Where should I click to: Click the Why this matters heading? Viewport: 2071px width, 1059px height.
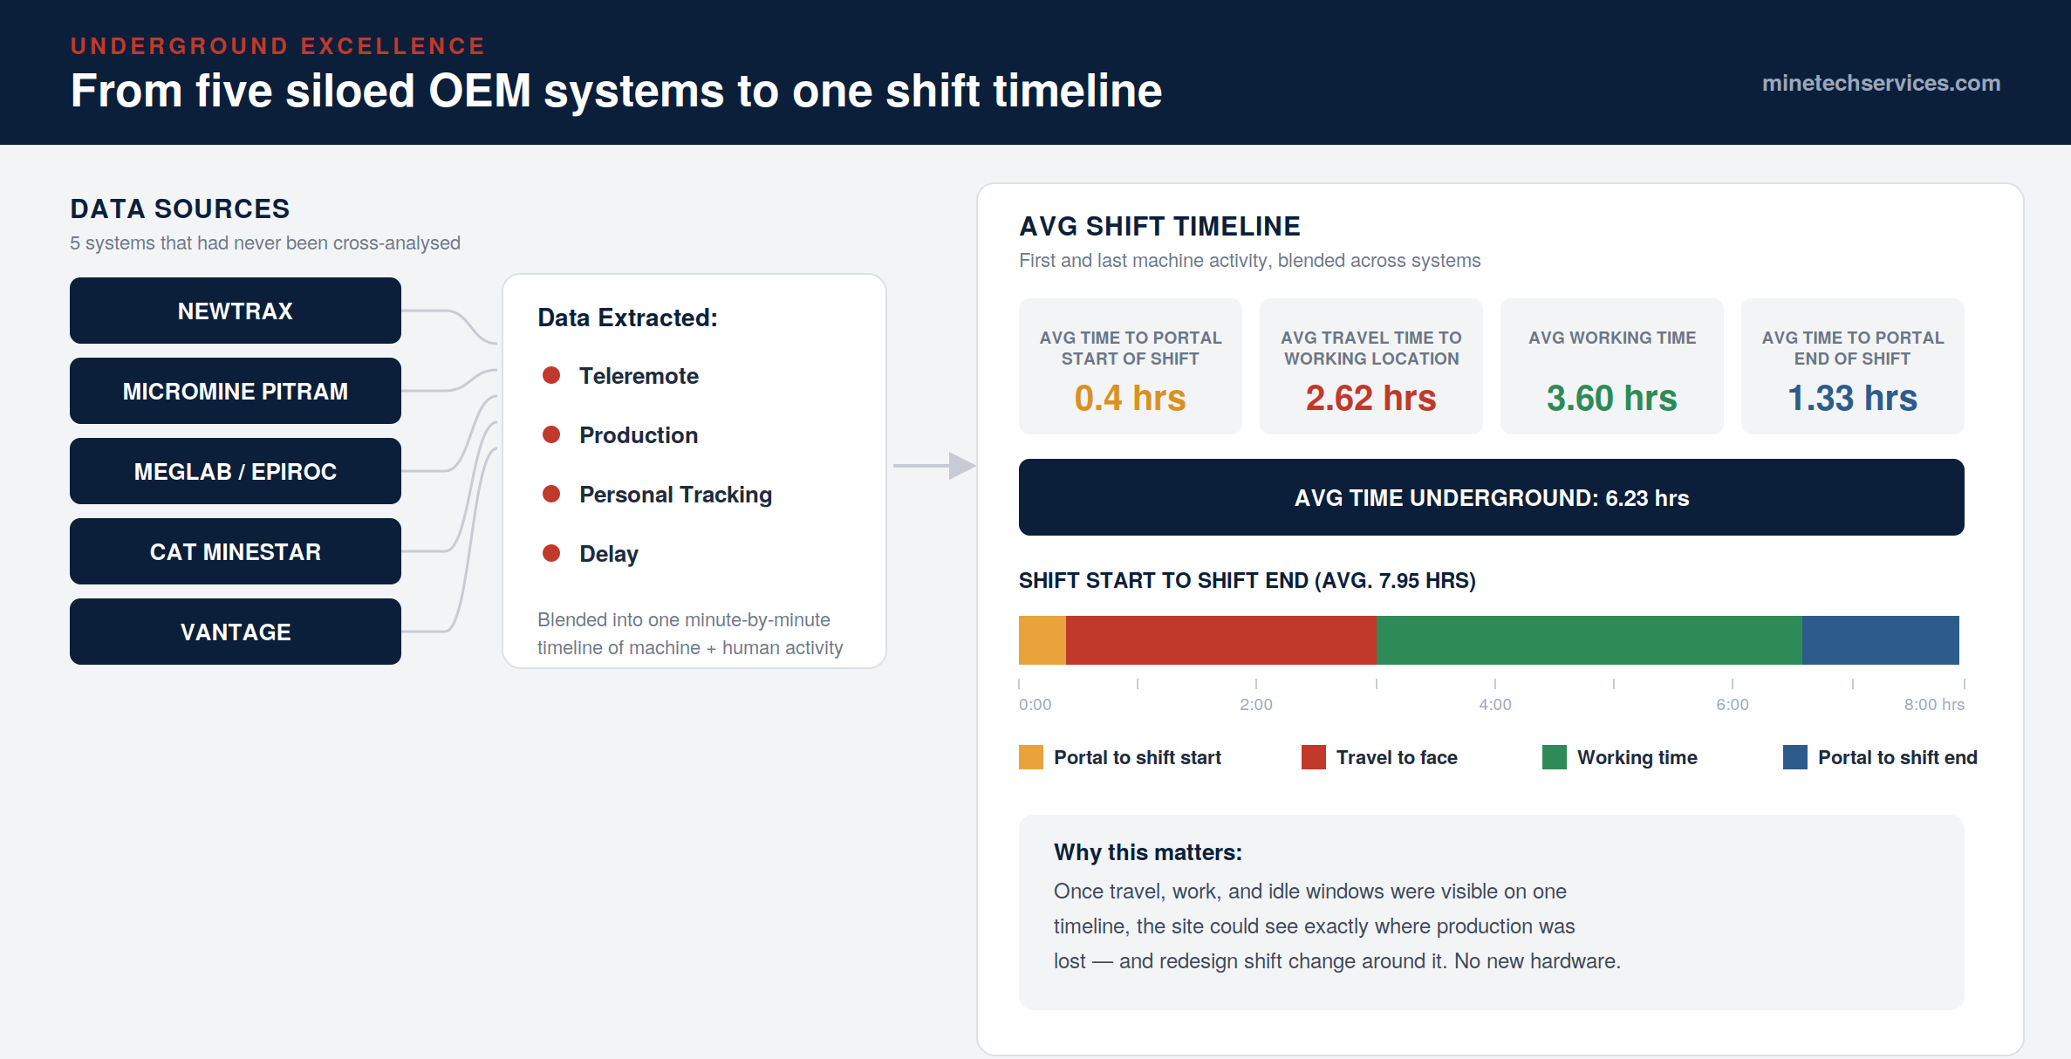pos(1148,852)
